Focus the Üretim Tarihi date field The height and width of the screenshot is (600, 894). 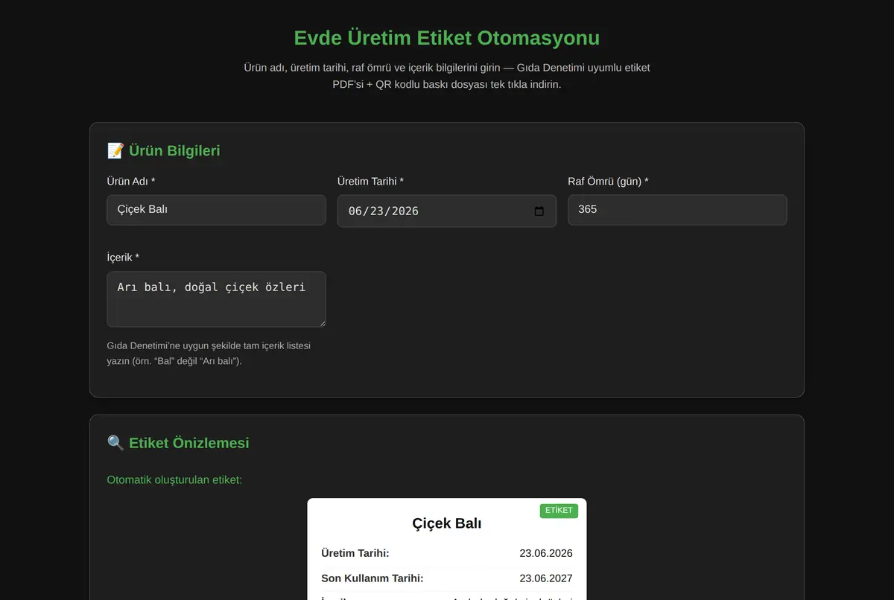[x=446, y=211]
